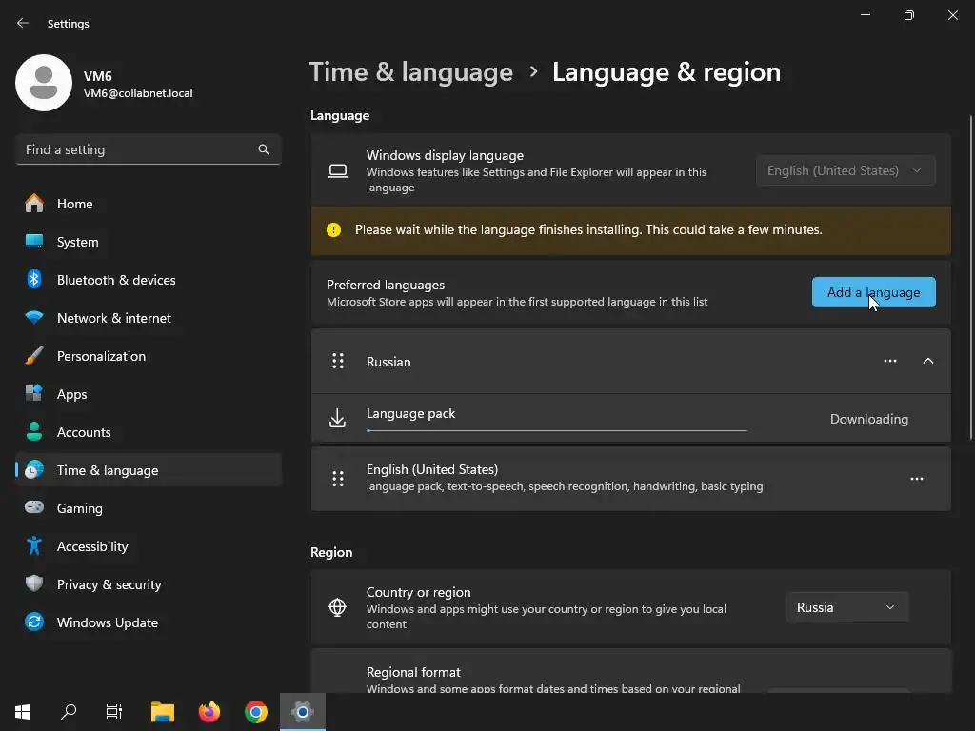
Task: Collapse the Russian language entry
Action: click(x=927, y=361)
